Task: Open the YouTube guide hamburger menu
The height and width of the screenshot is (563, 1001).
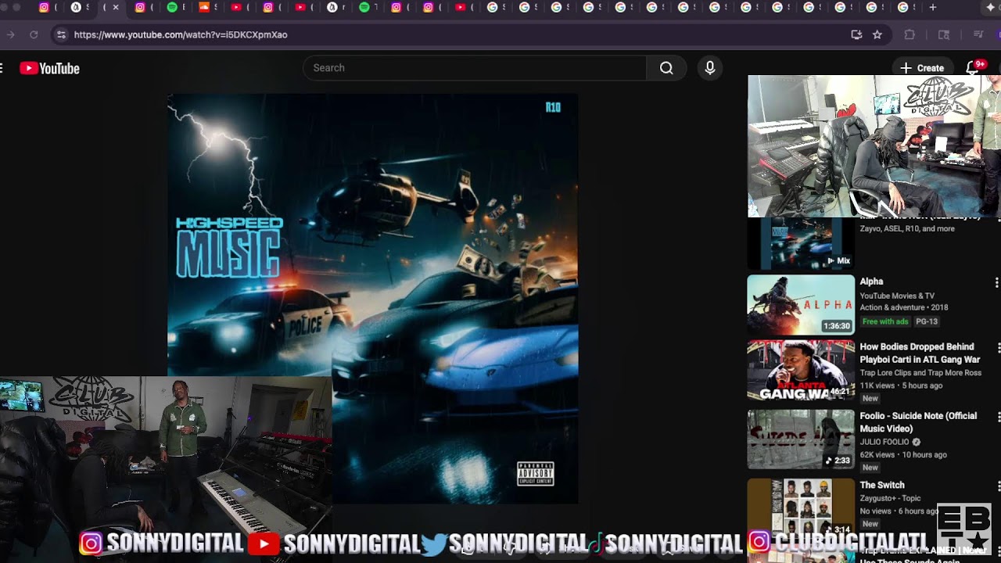Action: [x=2, y=69]
